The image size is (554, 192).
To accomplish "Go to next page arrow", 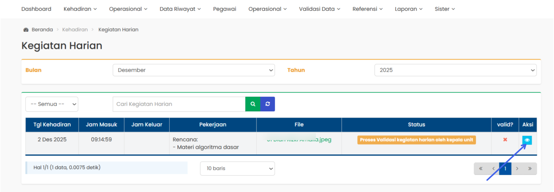I will pos(517,168).
